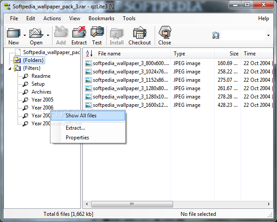Image resolution: width=277 pixels, height=222 pixels.
Task: Choose Properties in context menu
Action: click(88, 137)
